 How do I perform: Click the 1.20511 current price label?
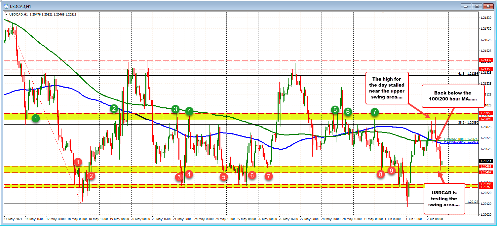coord(486,161)
